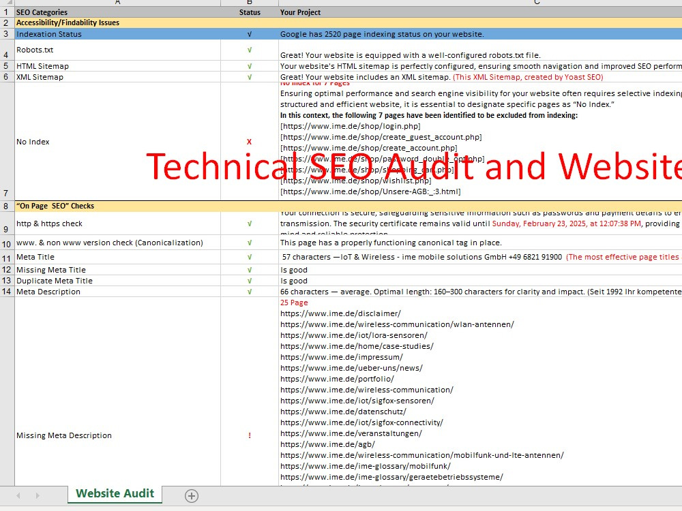This screenshot has height=511, width=682.
Task: Click the 'Great! Your website includes an XML sitemap' cell
Action: point(480,77)
